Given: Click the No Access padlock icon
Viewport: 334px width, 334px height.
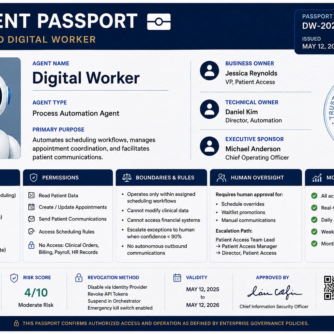Looking at the screenshot, I should 31,245.
